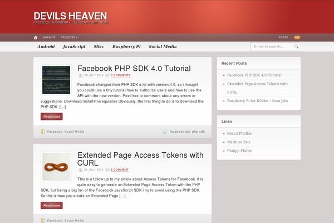Open the code screenshot thumbnail of PHP SDK post

pos(56,80)
